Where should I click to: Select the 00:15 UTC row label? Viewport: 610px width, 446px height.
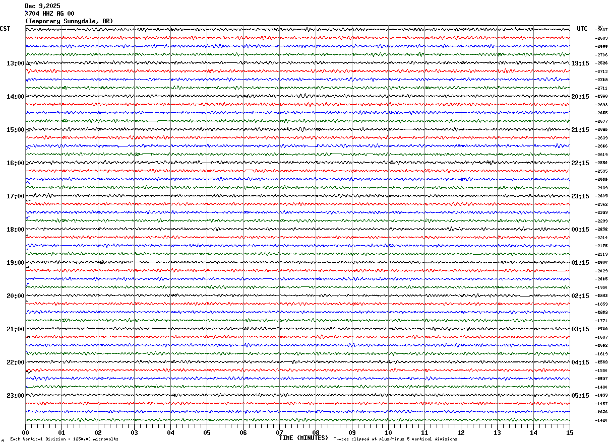pyautogui.click(x=580, y=230)
